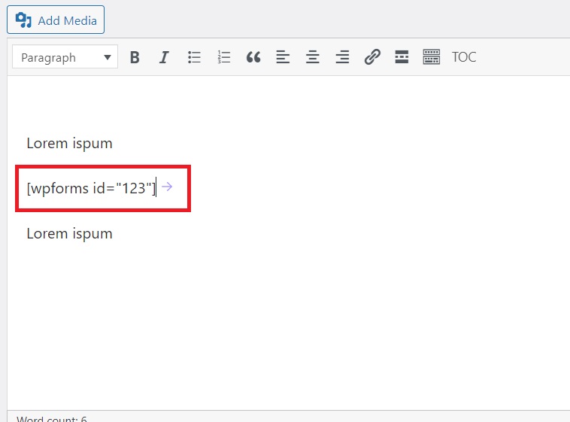Toggle bold formatting
The width and height of the screenshot is (570, 422).
(135, 57)
